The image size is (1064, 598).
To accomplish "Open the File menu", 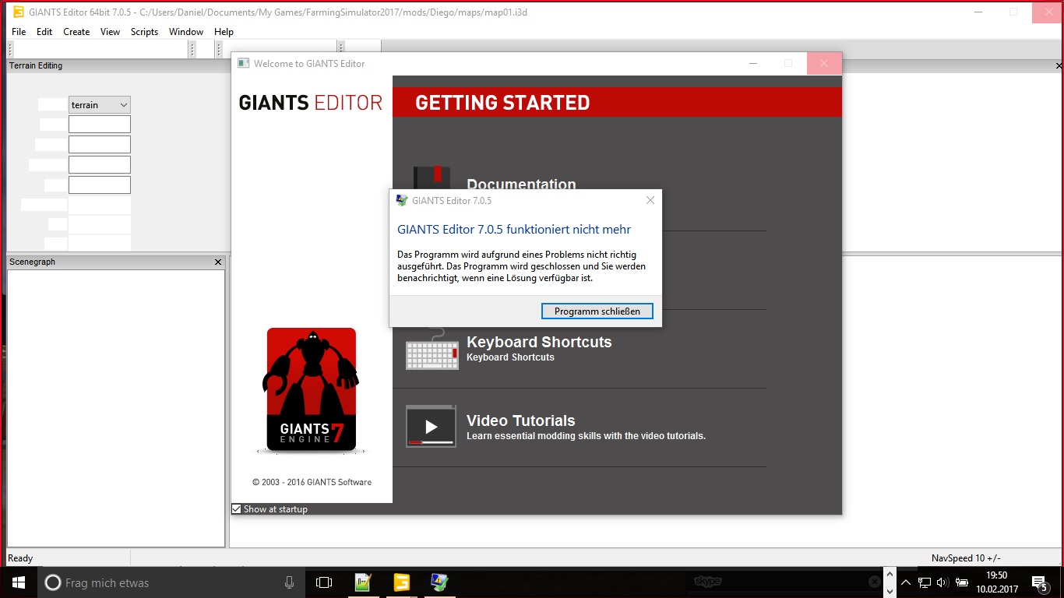I will [19, 32].
